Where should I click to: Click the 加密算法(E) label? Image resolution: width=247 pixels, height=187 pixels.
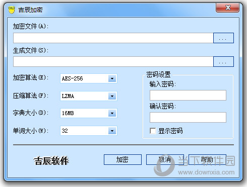click(x=31, y=77)
